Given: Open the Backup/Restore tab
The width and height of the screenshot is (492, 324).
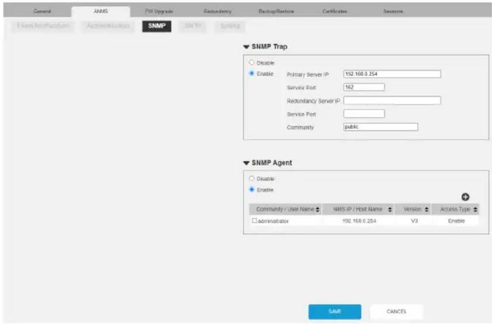Looking at the screenshot, I should [x=276, y=11].
